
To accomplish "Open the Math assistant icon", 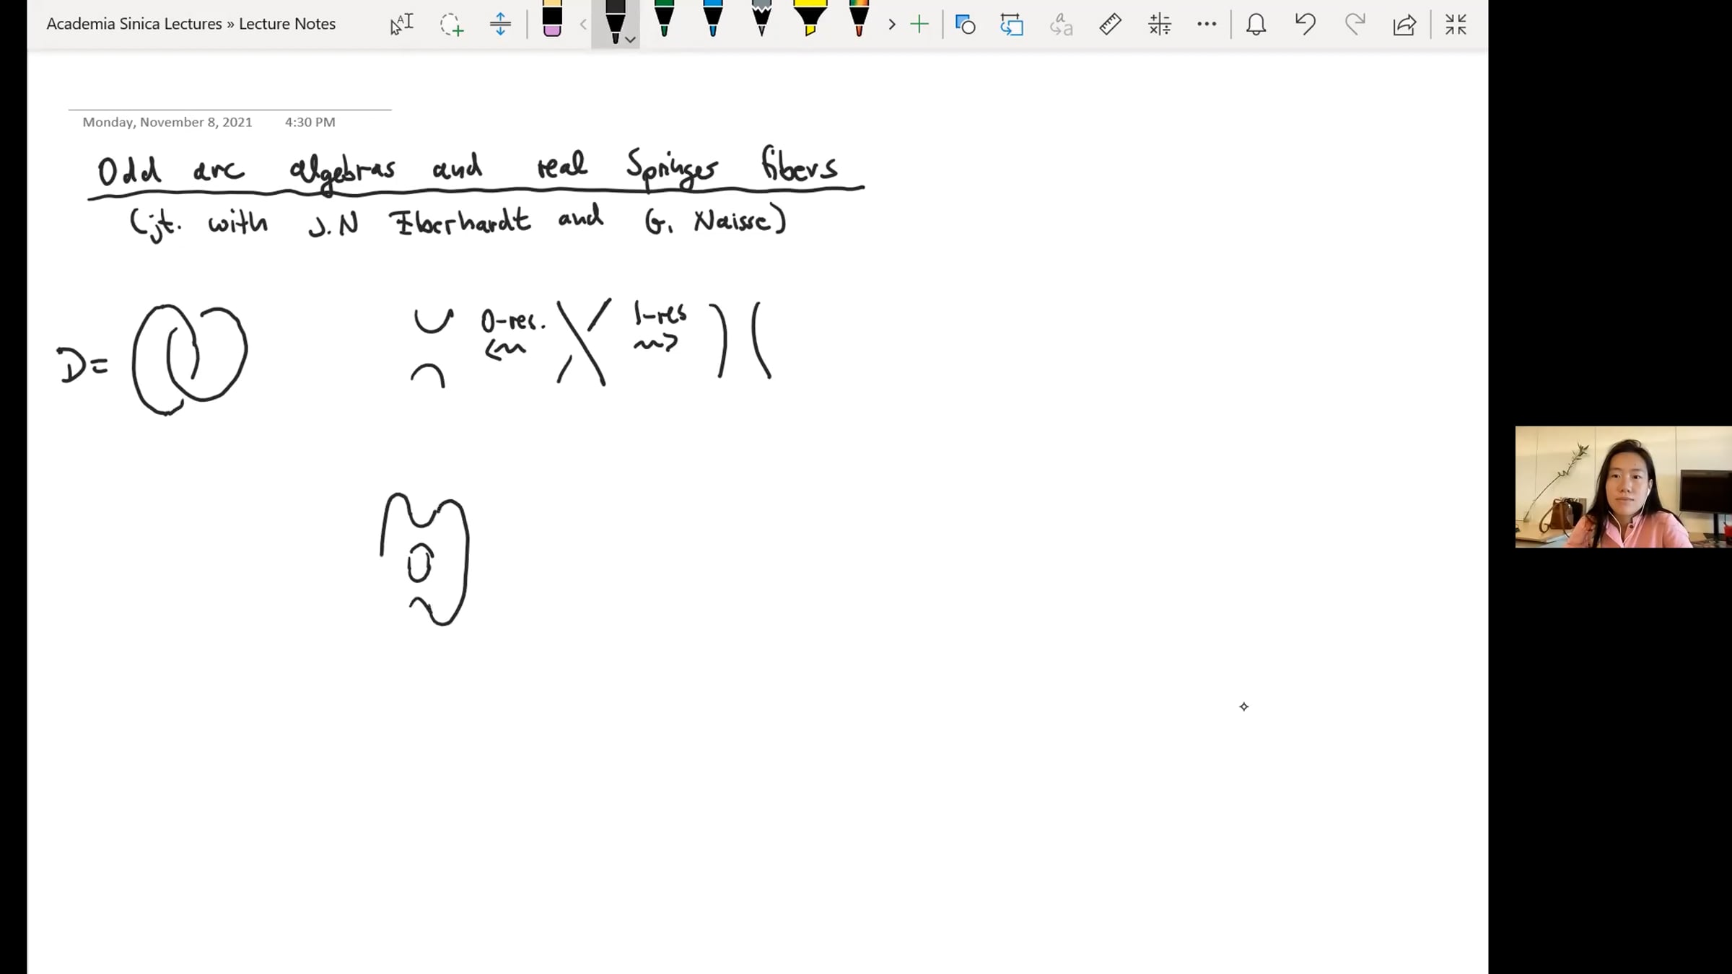I will tap(1160, 25).
